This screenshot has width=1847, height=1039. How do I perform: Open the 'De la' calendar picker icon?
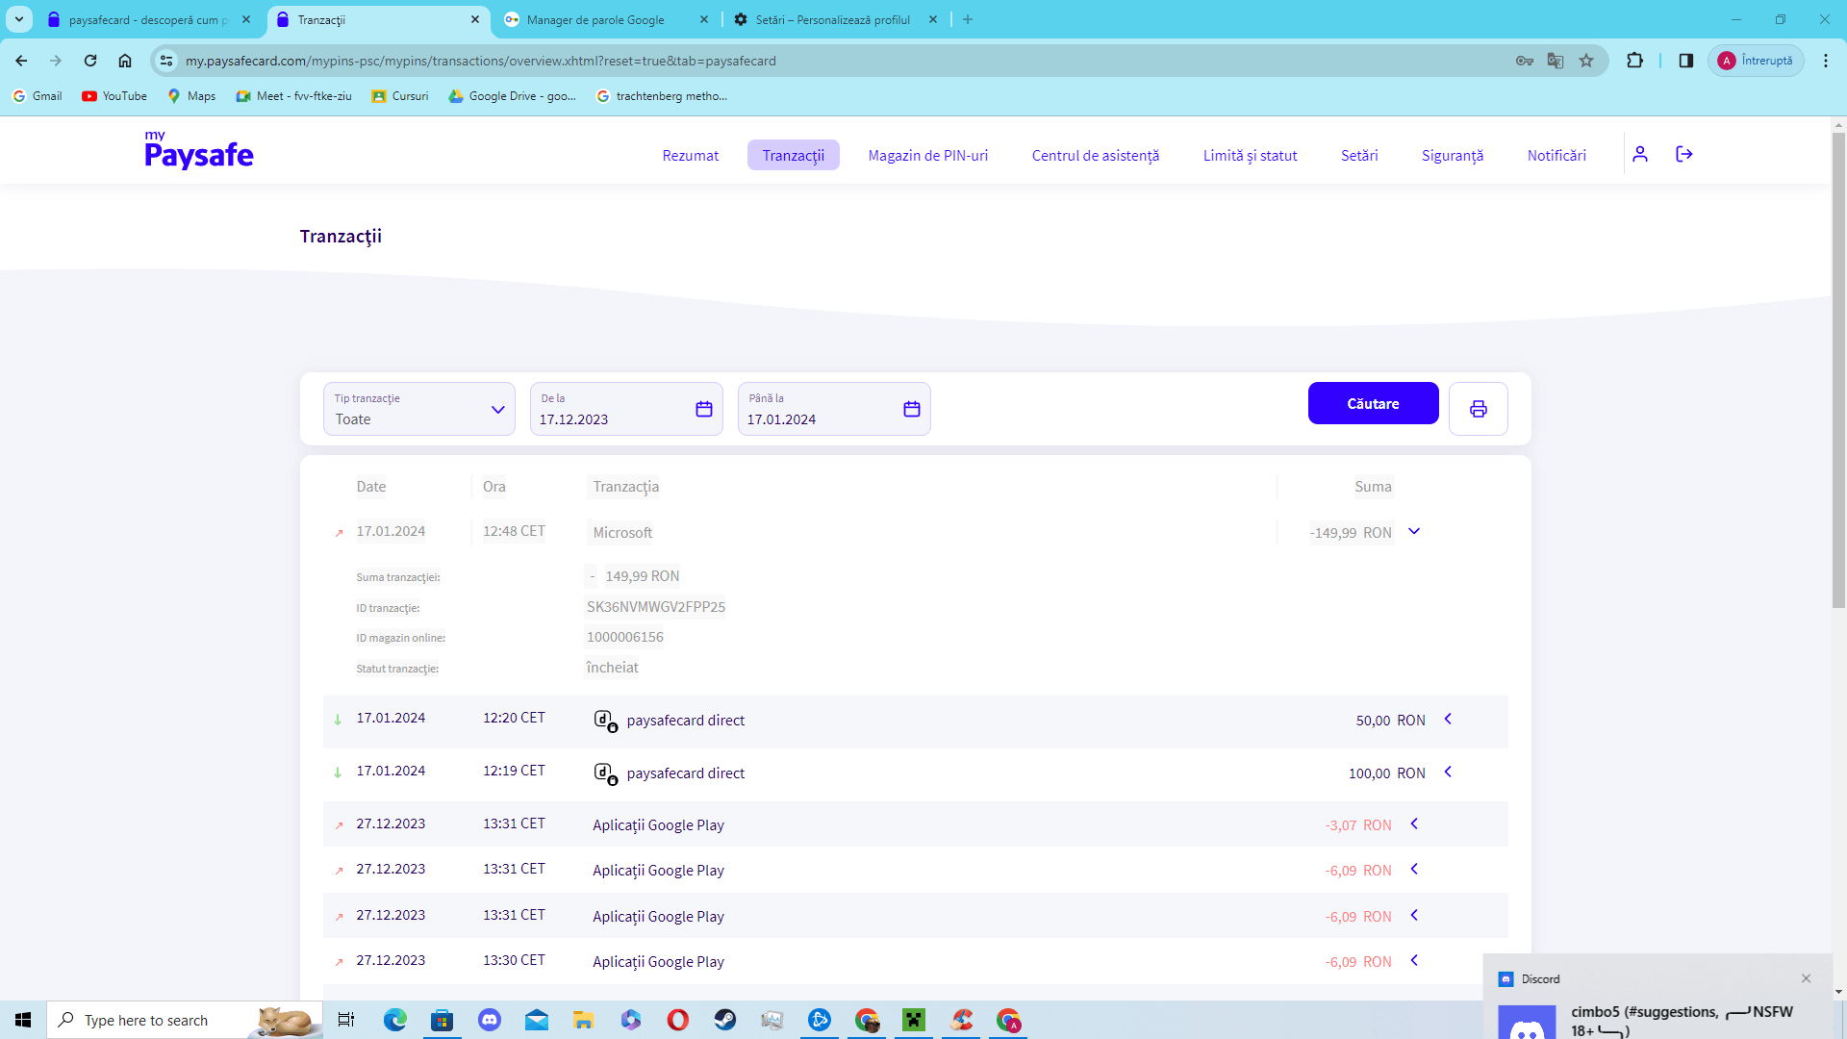703,409
